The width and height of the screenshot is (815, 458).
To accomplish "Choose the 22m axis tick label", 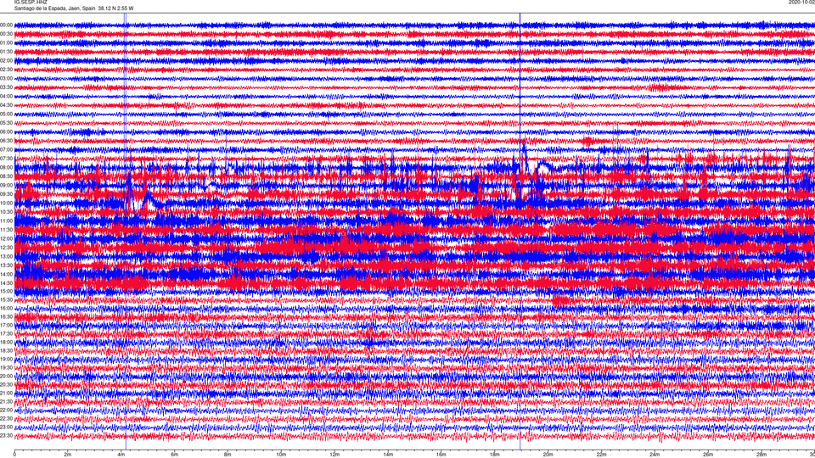I will coord(601,455).
